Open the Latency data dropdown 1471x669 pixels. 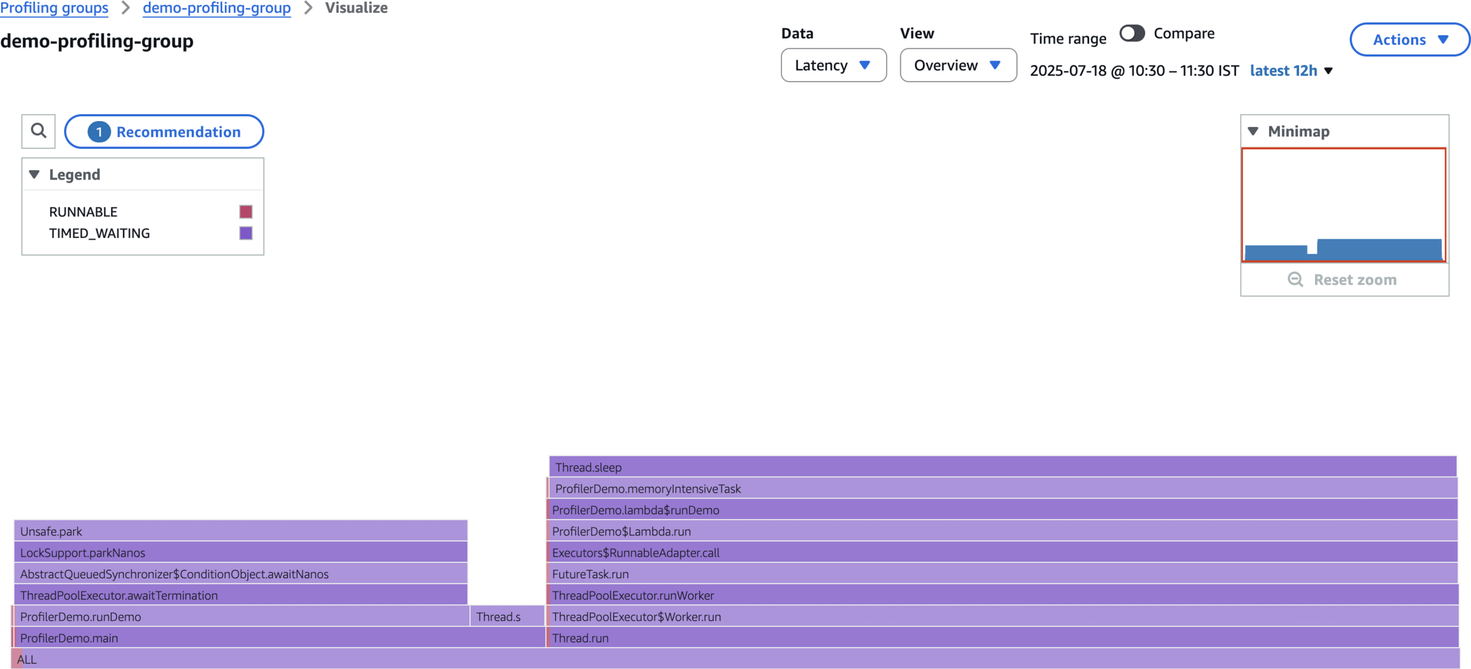833,65
